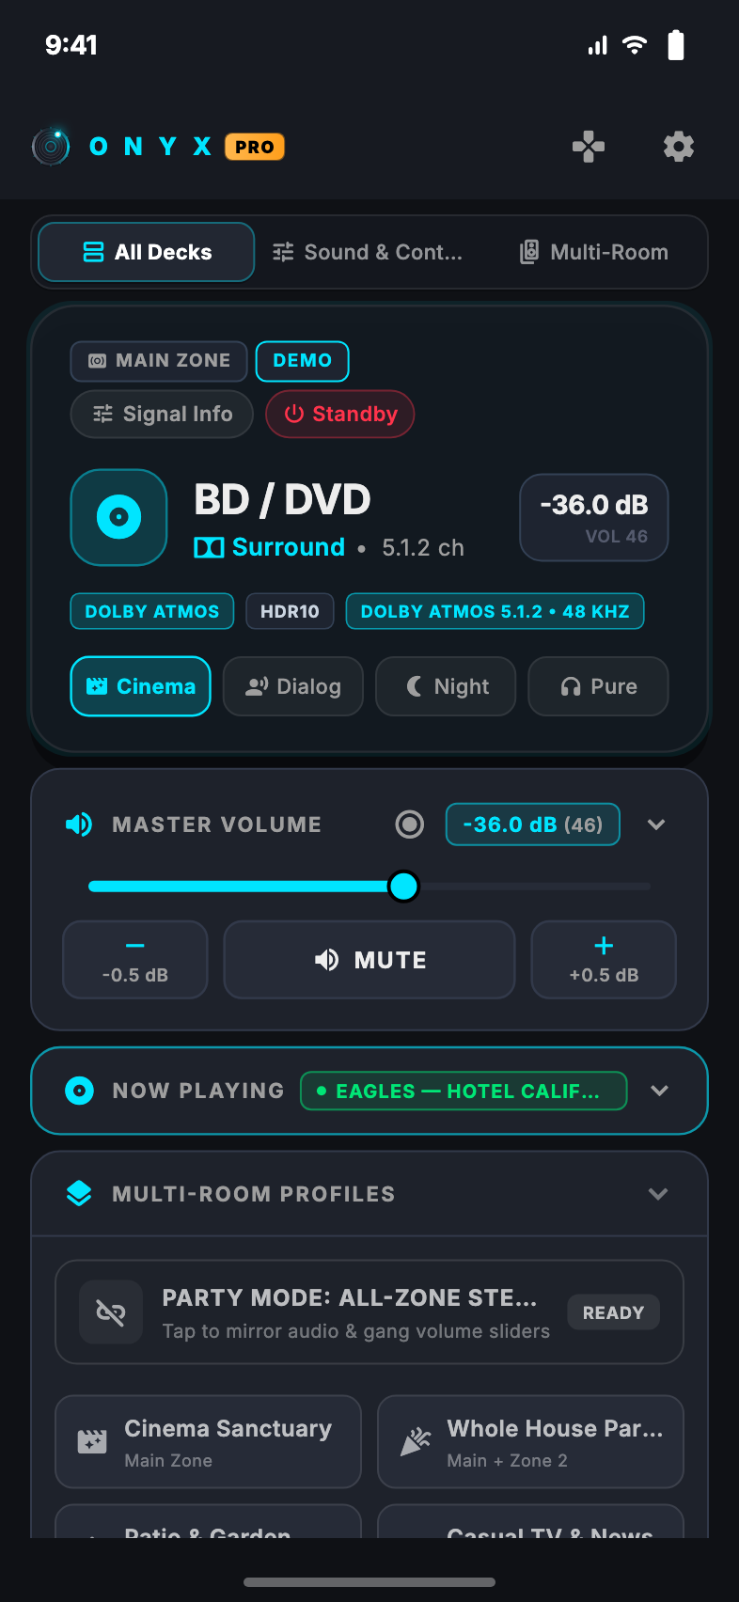Tap DOLBY ATMOS 5.1.2 • 48 KHZ badge
The width and height of the screenshot is (739, 1602).
495,611
